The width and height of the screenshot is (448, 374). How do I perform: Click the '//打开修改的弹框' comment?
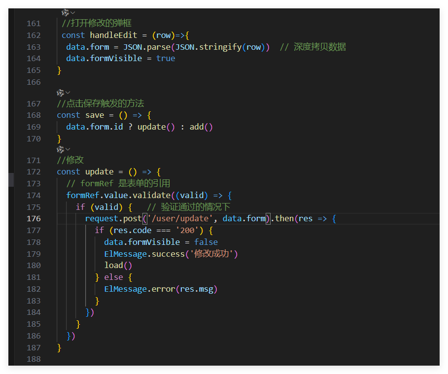97,23
